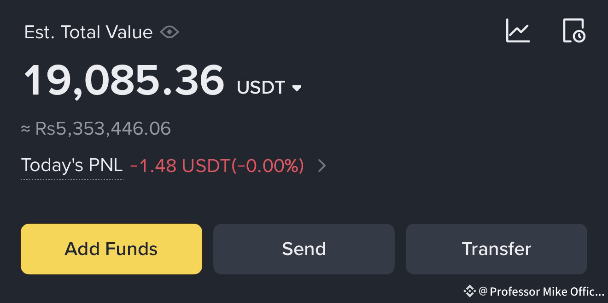Click the (-0.00%) percentage change
608x303 pixels.
point(267,166)
